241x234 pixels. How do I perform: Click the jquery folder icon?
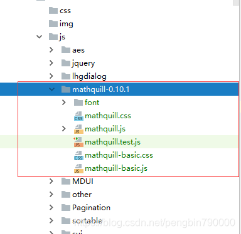coord(66,63)
